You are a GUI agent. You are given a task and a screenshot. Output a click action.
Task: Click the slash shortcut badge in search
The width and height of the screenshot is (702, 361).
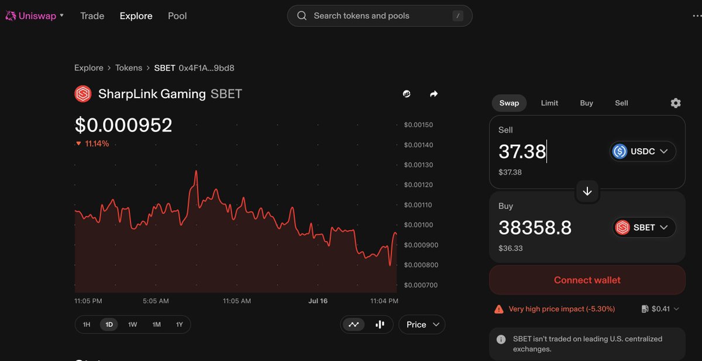(x=457, y=16)
